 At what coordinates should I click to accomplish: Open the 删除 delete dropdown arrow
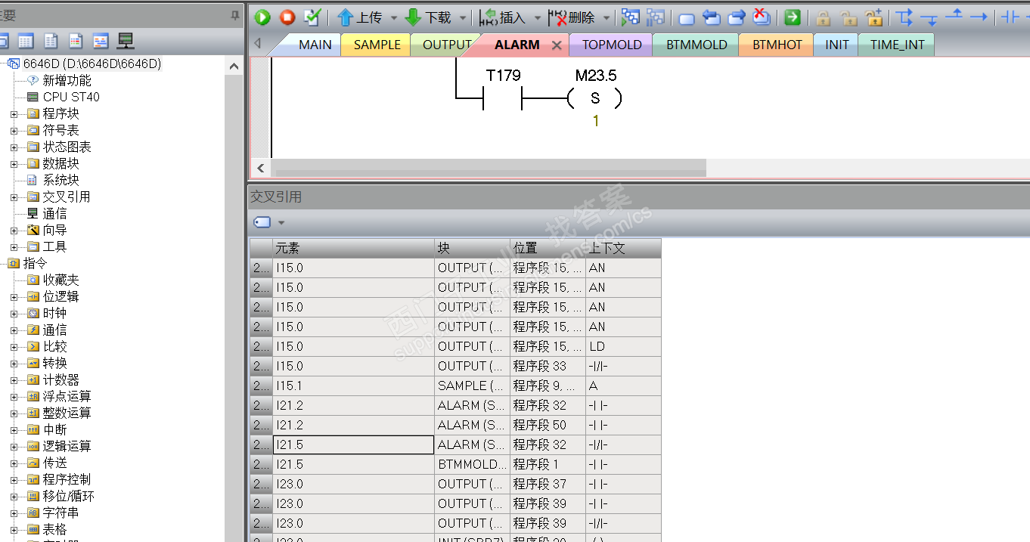pyautogui.click(x=606, y=17)
